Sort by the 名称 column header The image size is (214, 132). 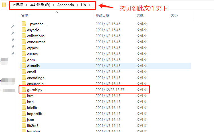(25, 15)
